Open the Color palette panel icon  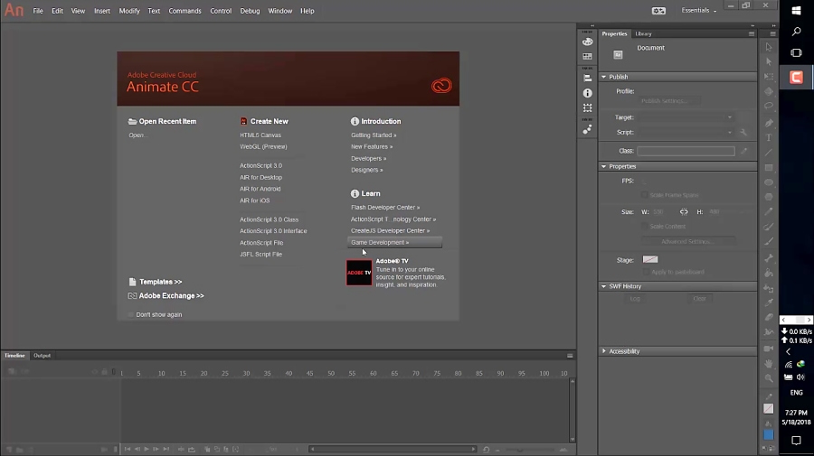coord(587,42)
